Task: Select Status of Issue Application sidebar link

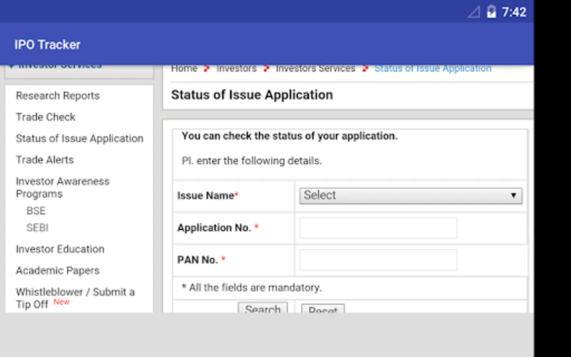Action: pos(79,138)
